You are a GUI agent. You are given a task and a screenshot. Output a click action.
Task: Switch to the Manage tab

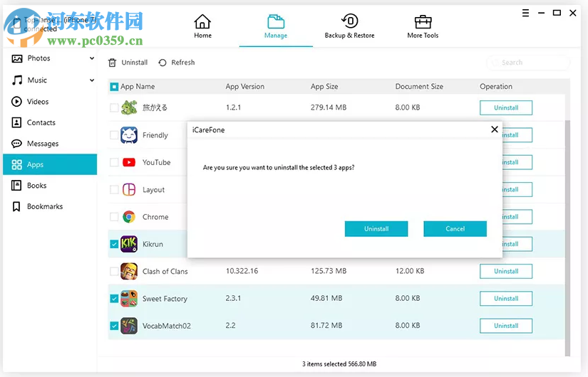pos(276,26)
